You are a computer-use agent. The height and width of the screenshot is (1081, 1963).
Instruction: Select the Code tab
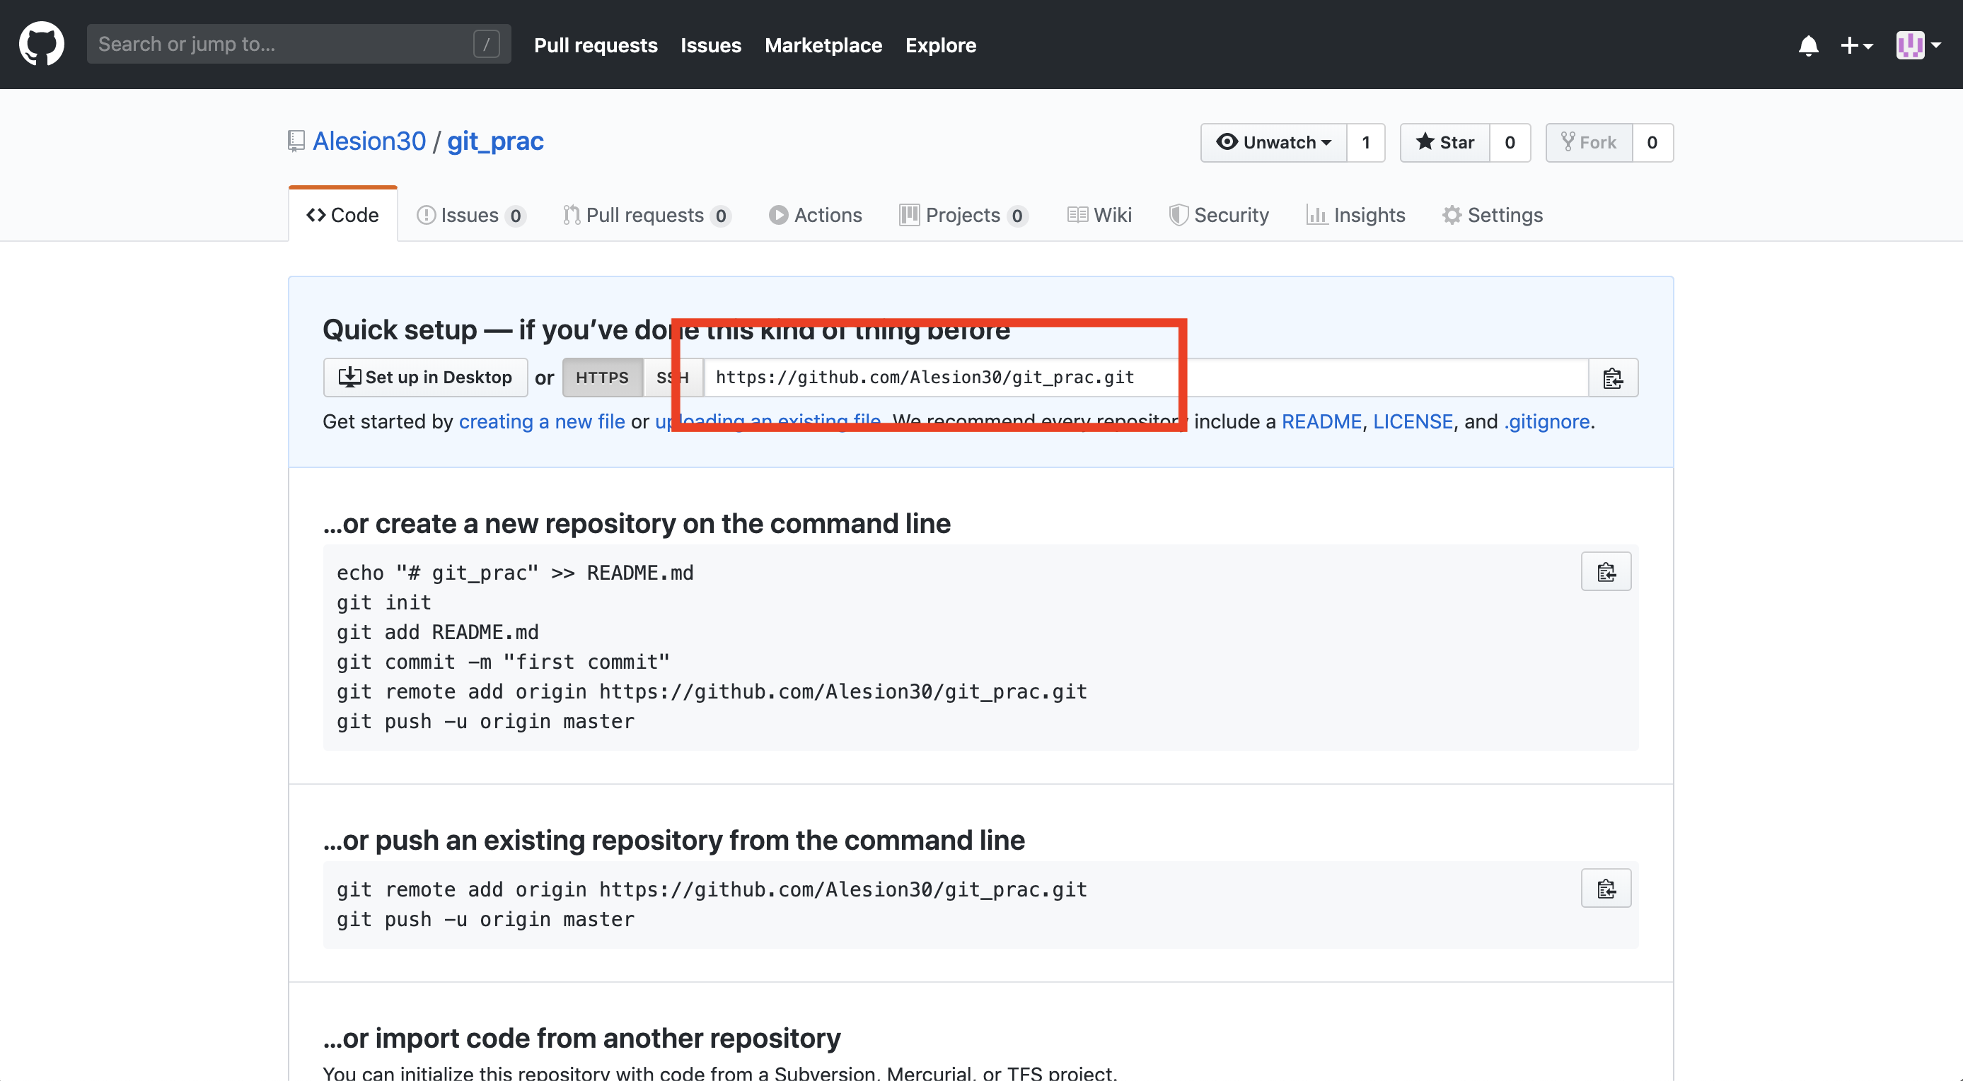pos(343,215)
